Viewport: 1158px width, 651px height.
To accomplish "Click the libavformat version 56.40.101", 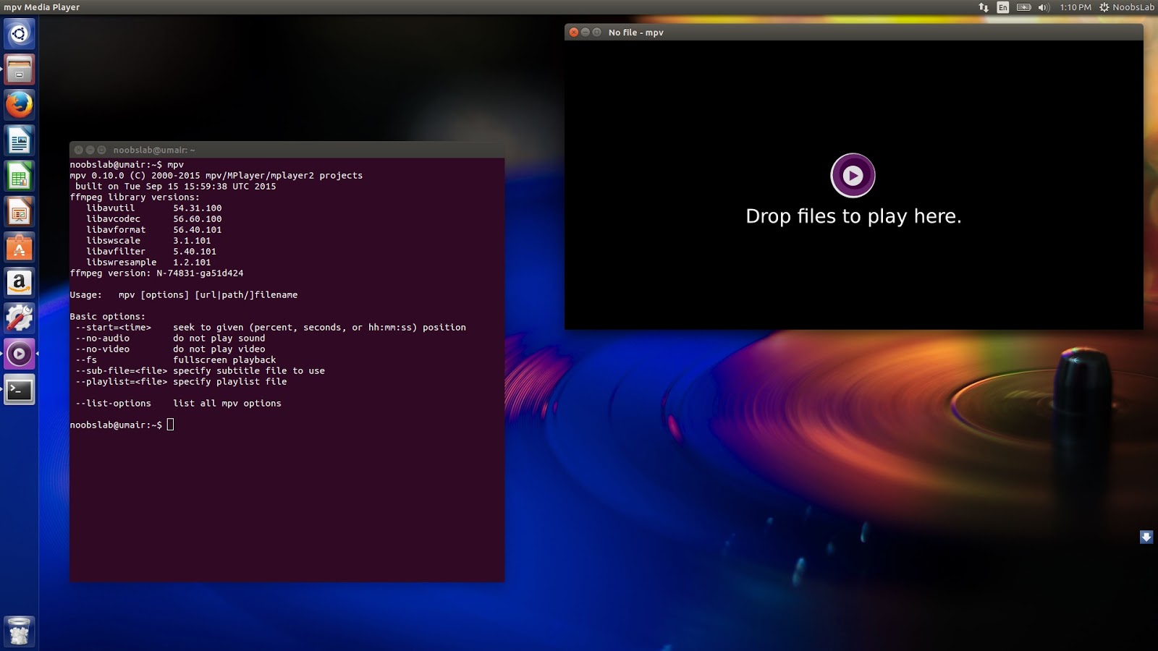I will click(x=198, y=230).
